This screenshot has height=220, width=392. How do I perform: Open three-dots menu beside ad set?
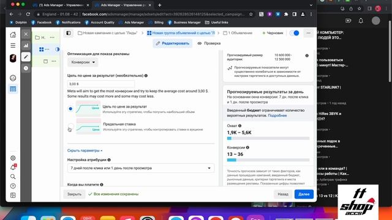point(47,50)
